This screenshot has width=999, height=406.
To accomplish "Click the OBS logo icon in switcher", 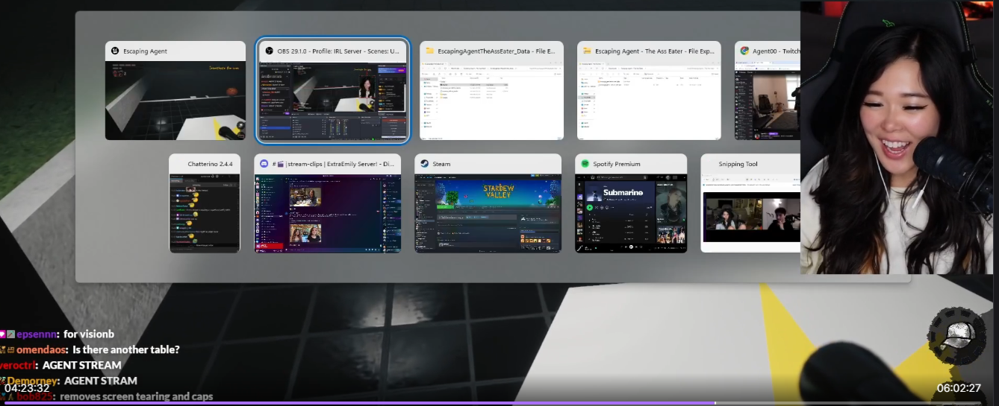I will coord(269,51).
